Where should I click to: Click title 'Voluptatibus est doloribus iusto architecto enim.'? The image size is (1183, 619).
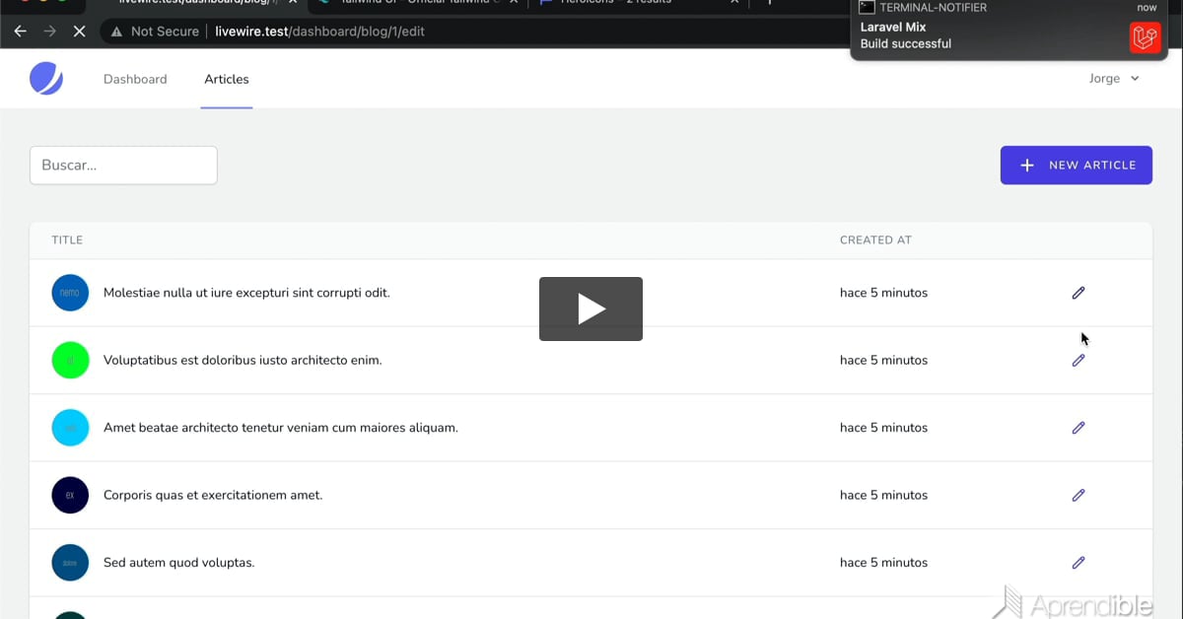pyautogui.click(x=243, y=361)
